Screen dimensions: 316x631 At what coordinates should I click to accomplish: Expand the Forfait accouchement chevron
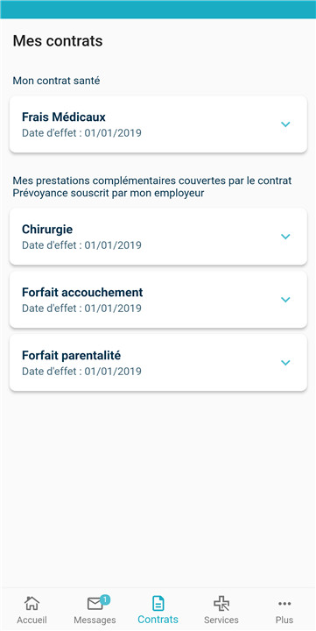tap(285, 300)
